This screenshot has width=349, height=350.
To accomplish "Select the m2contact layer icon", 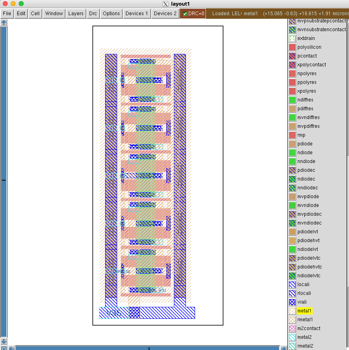I will [x=292, y=328].
